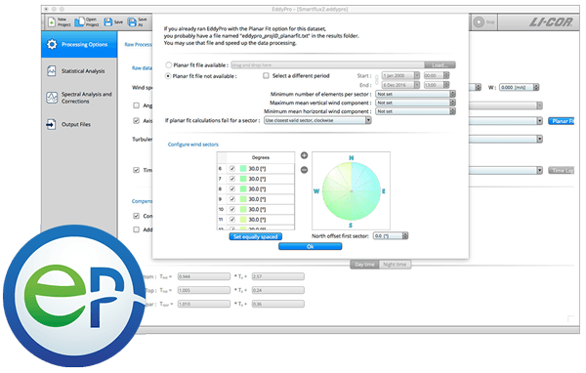Screen dimensions: 586x373
Task: Toggle checkbox for wind sector 11
Action: pyautogui.click(x=232, y=220)
